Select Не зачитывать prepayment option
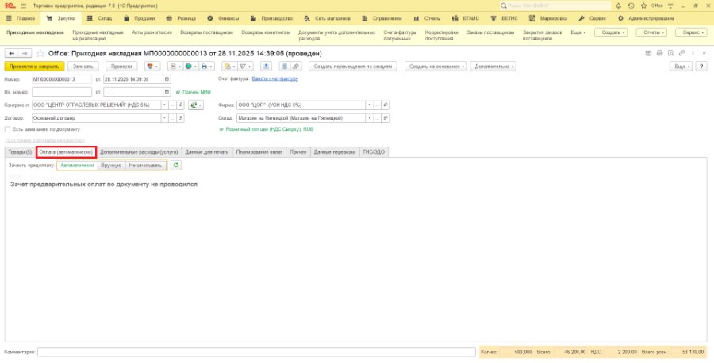This screenshot has width=714, height=363. click(145, 165)
